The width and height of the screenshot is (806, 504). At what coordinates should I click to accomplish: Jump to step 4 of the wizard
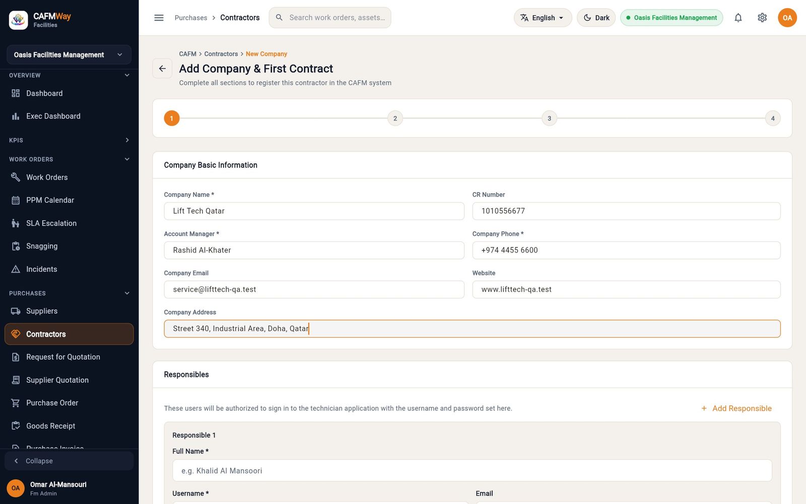773,118
